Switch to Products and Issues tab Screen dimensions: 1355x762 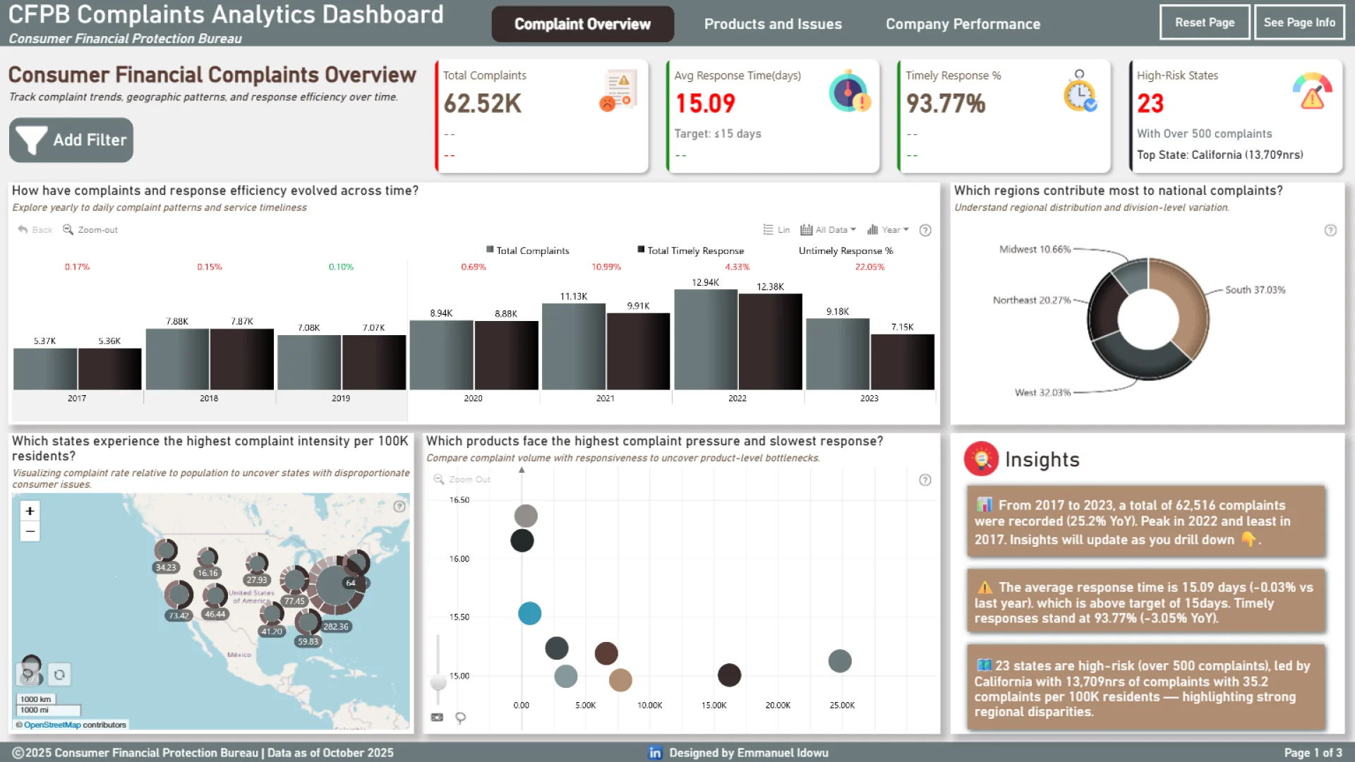pyautogui.click(x=773, y=24)
